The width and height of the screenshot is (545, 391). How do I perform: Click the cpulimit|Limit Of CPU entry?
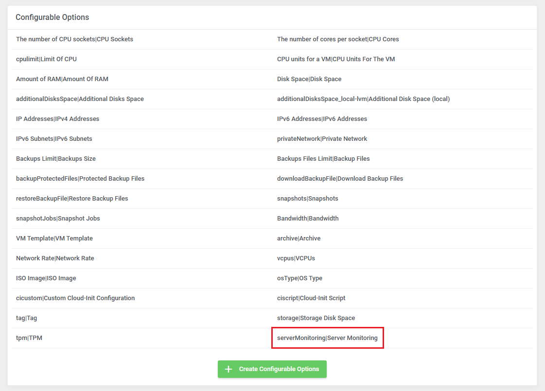tap(46, 59)
